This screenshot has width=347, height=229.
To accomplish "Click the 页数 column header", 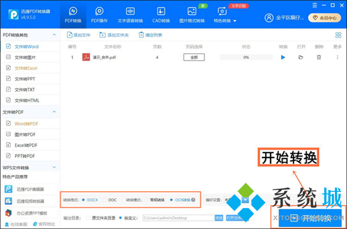I will pos(157,47).
